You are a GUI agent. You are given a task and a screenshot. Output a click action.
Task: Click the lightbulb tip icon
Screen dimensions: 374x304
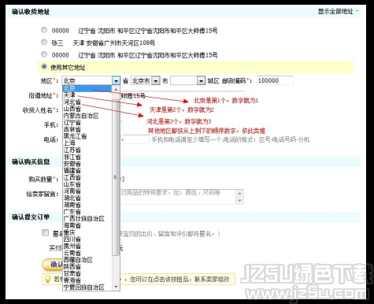pyautogui.click(x=47, y=279)
